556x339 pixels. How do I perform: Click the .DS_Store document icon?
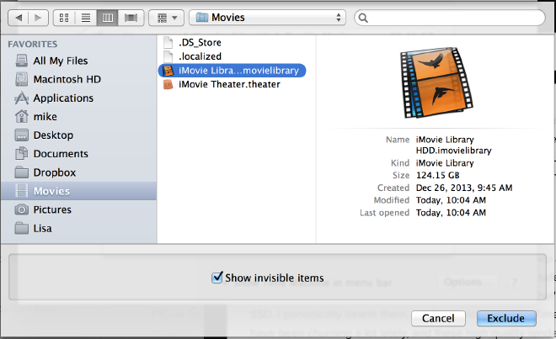click(168, 43)
